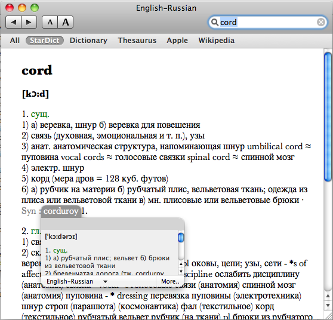Screen dimensions: 333x320
Task: Click the line '5) корд (мера дров'
Action: [x=95, y=179]
